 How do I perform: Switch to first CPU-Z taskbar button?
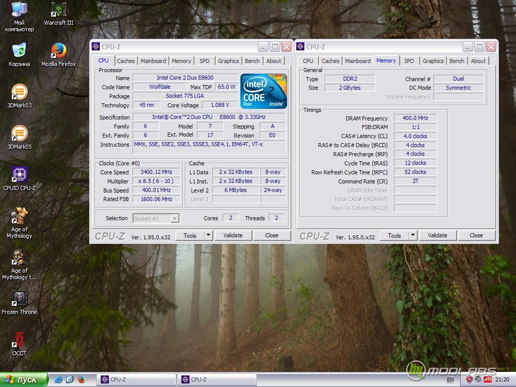pyautogui.click(x=136, y=379)
